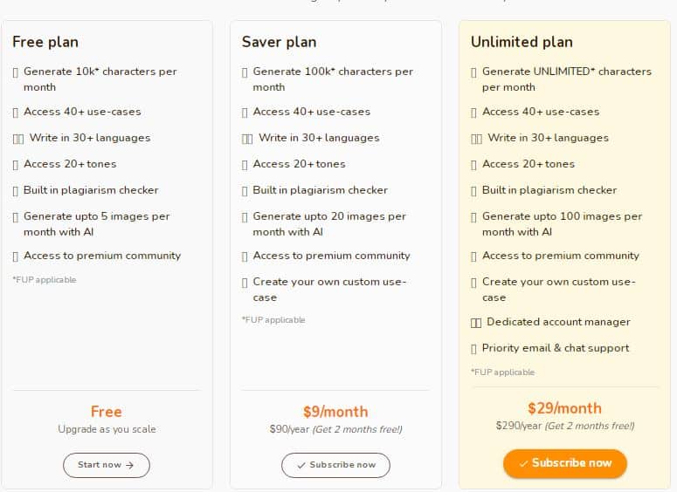This screenshot has height=492, width=677.
Task: Click icon next to Saver's Write in 30+ languages
Action: pos(247,139)
